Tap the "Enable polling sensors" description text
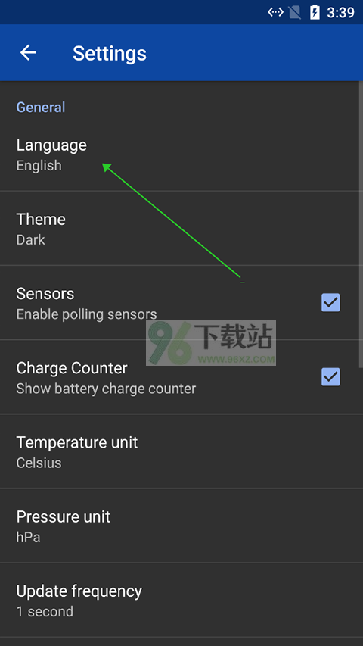 86,314
